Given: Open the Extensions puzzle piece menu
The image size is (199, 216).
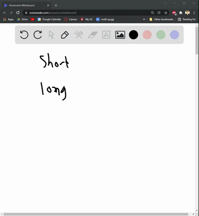Looking at the screenshot, I should point(181,13).
